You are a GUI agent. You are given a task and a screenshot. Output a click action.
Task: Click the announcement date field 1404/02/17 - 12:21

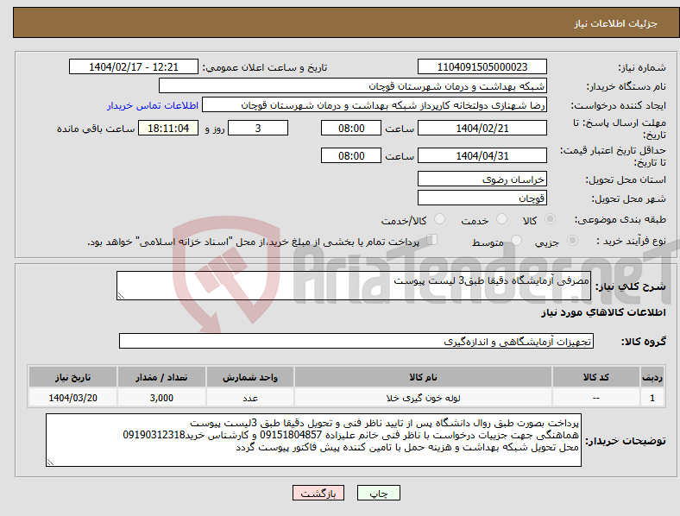pos(134,66)
